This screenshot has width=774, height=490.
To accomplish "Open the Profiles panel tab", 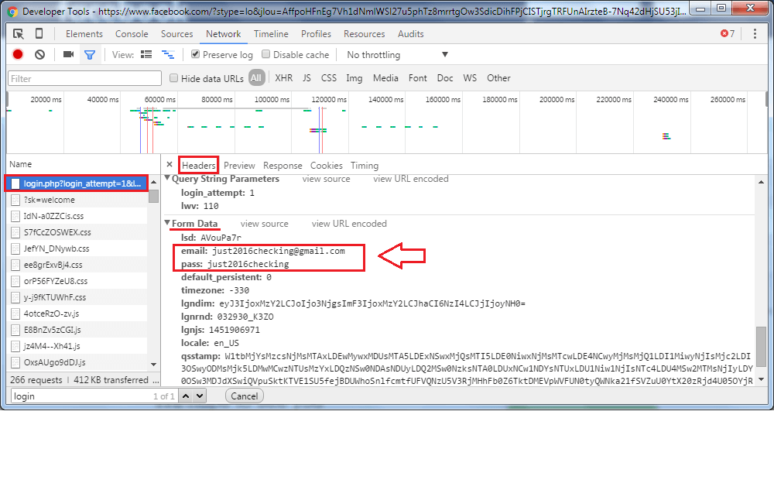I will [316, 33].
